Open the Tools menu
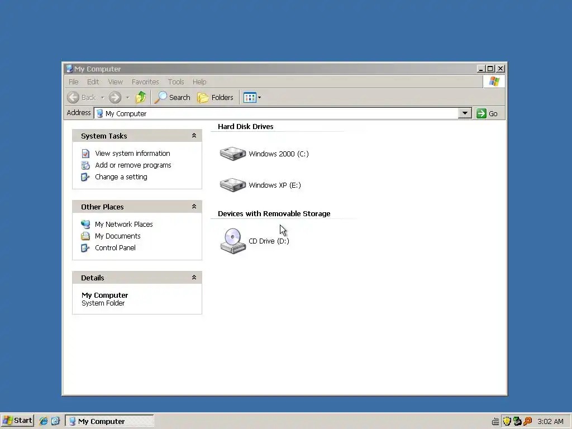 176,82
